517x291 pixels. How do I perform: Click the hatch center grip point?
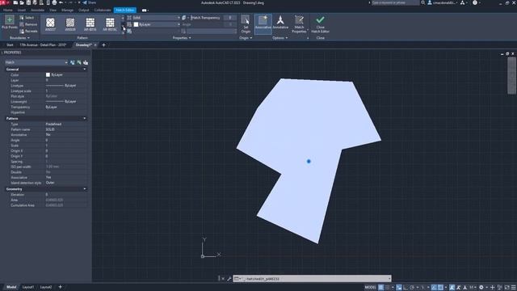[309, 162]
